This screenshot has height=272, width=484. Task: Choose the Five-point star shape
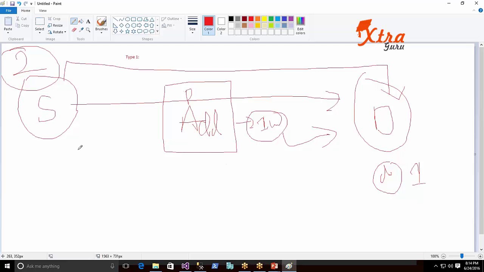[127, 31]
